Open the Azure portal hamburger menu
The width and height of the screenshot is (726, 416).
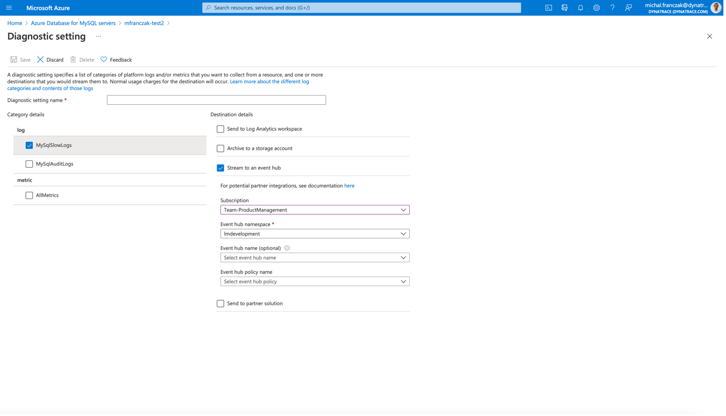click(9, 8)
